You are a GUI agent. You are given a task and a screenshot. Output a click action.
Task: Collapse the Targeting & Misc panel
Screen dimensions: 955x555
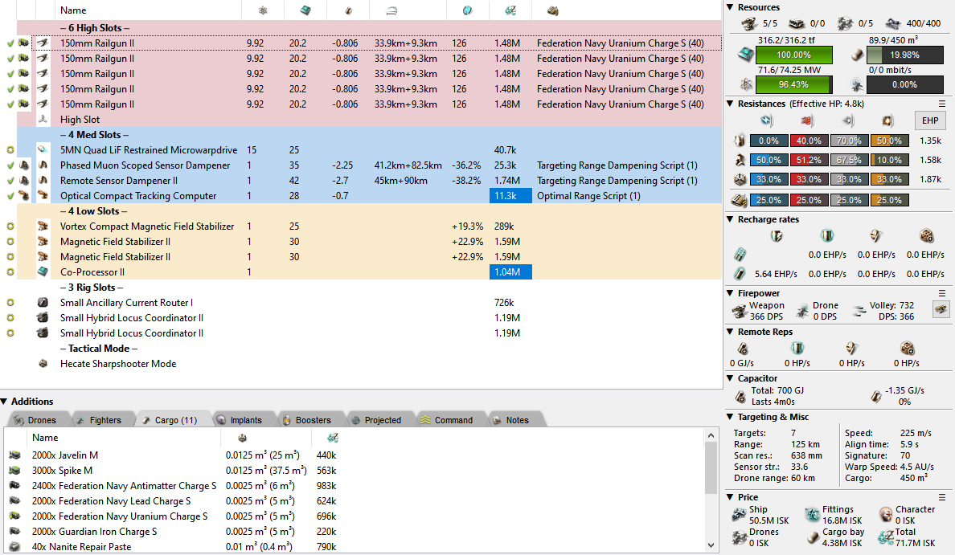tap(730, 417)
